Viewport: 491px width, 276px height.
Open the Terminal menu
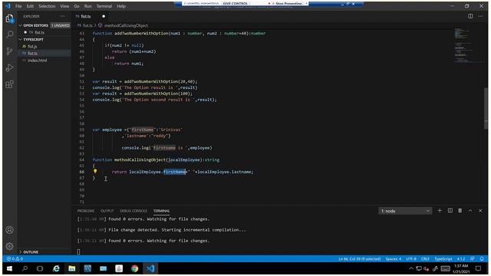[104, 6]
